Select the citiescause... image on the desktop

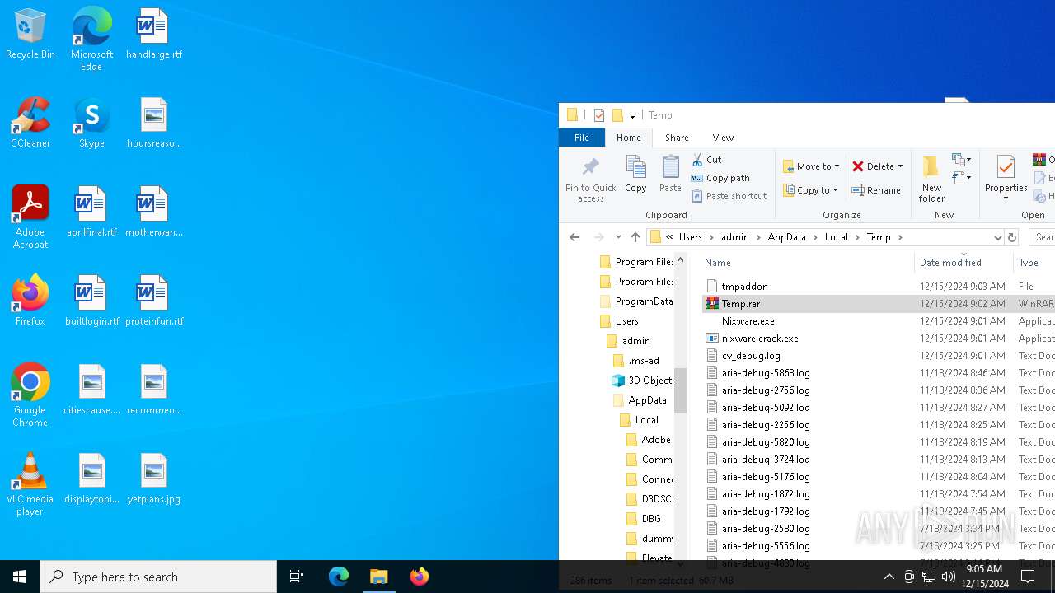tap(91, 390)
